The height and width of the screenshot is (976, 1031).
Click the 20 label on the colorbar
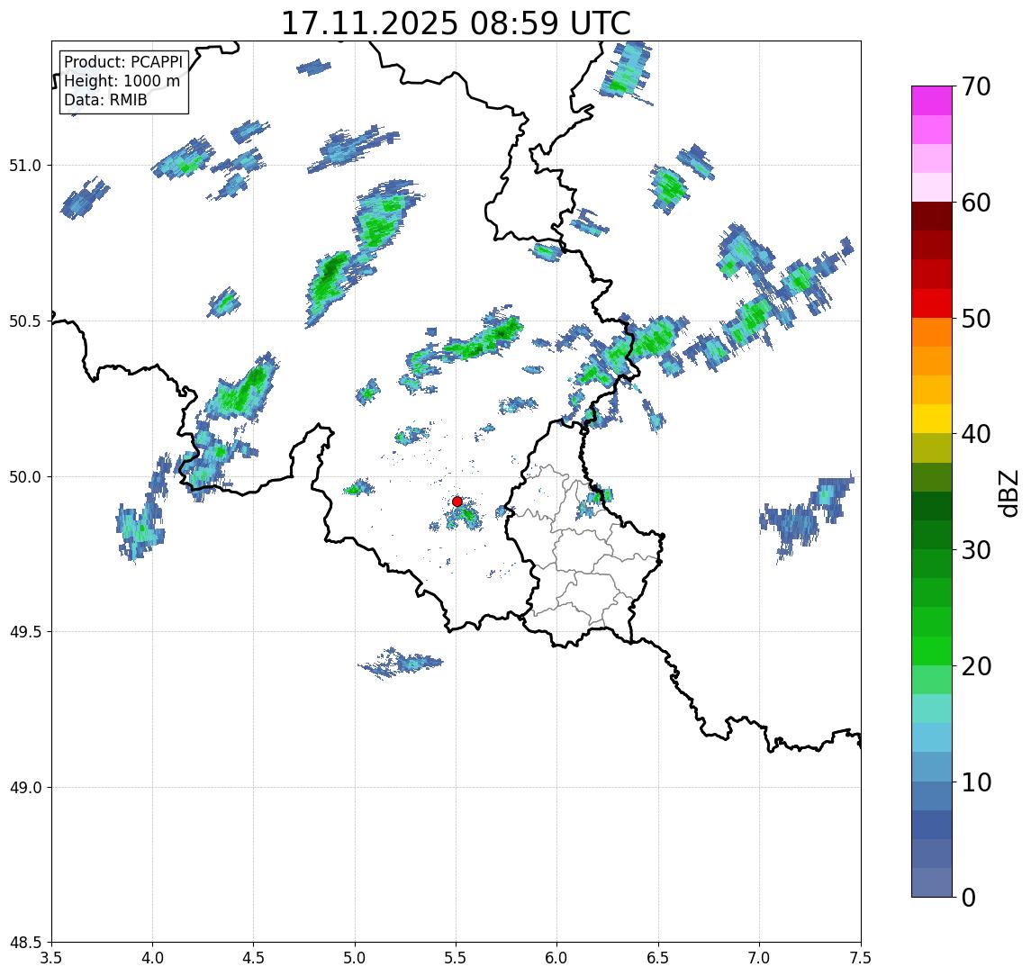pyautogui.click(x=976, y=666)
